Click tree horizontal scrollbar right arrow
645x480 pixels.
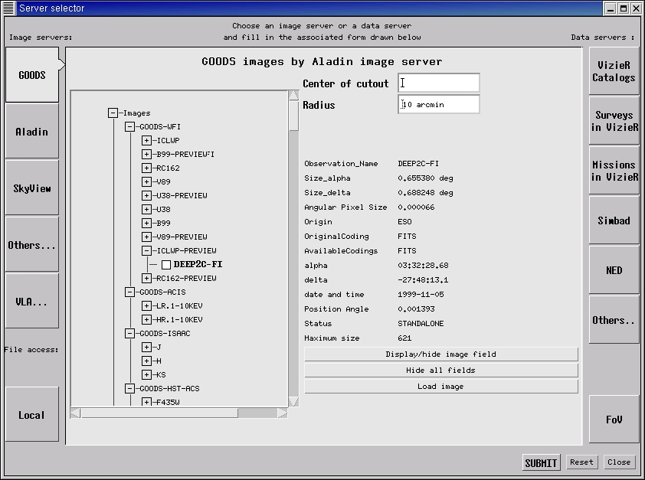click(282, 413)
